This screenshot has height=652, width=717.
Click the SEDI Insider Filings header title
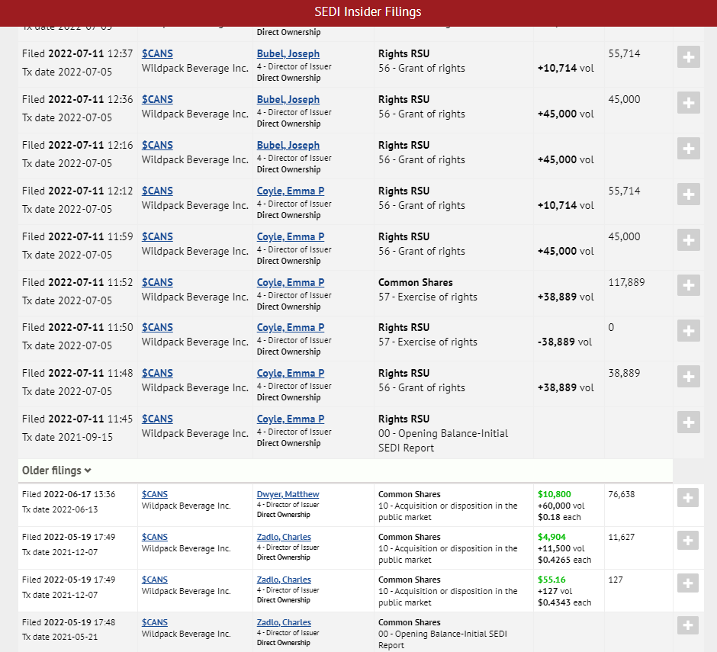[368, 12]
